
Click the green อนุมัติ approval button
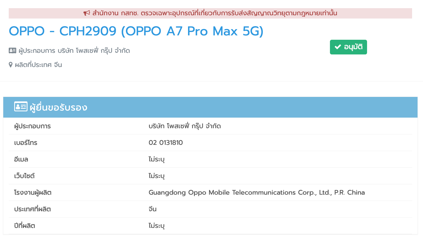click(348, 47)
